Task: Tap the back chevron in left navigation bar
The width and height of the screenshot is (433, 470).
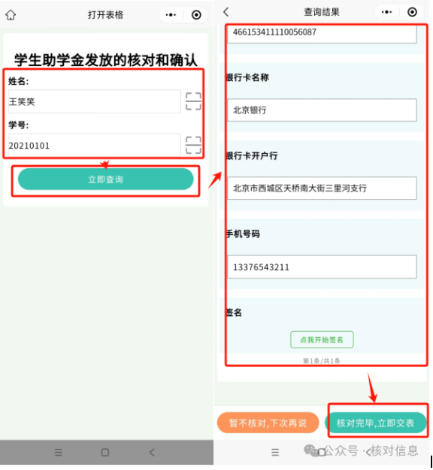Action: coord(152,452)
